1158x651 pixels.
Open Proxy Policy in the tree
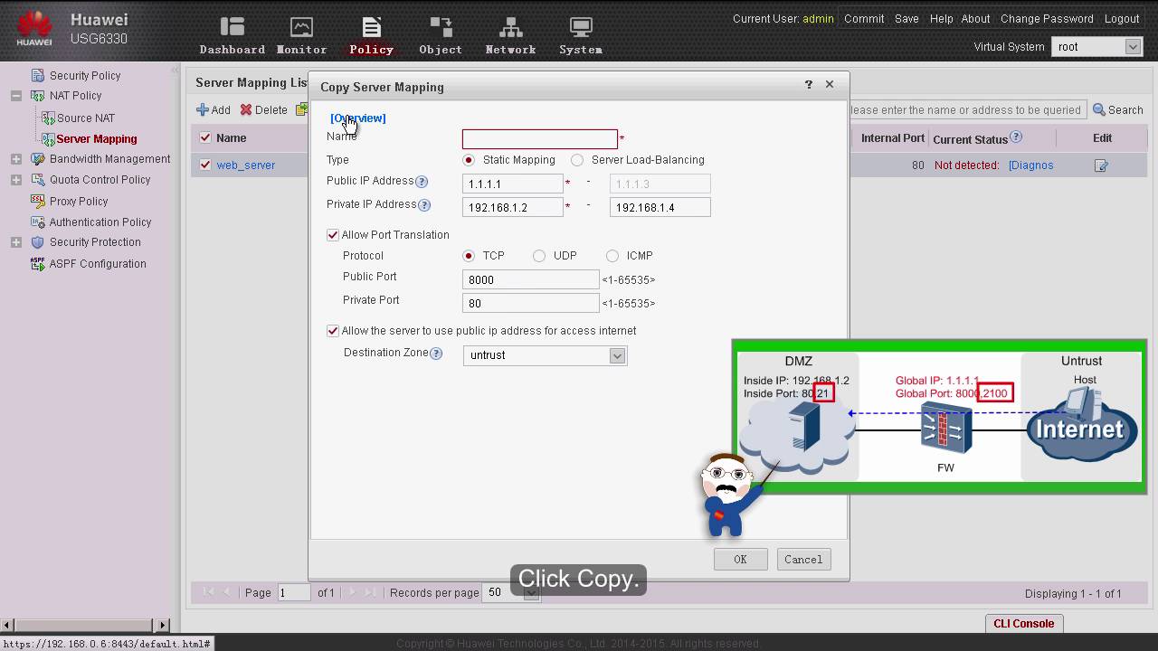(x=79, y=202)
